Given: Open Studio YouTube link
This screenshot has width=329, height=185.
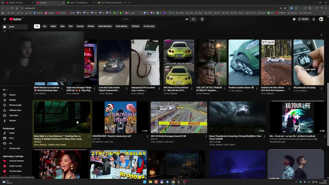Looking at the screenshot, I should tap(14, 166).
